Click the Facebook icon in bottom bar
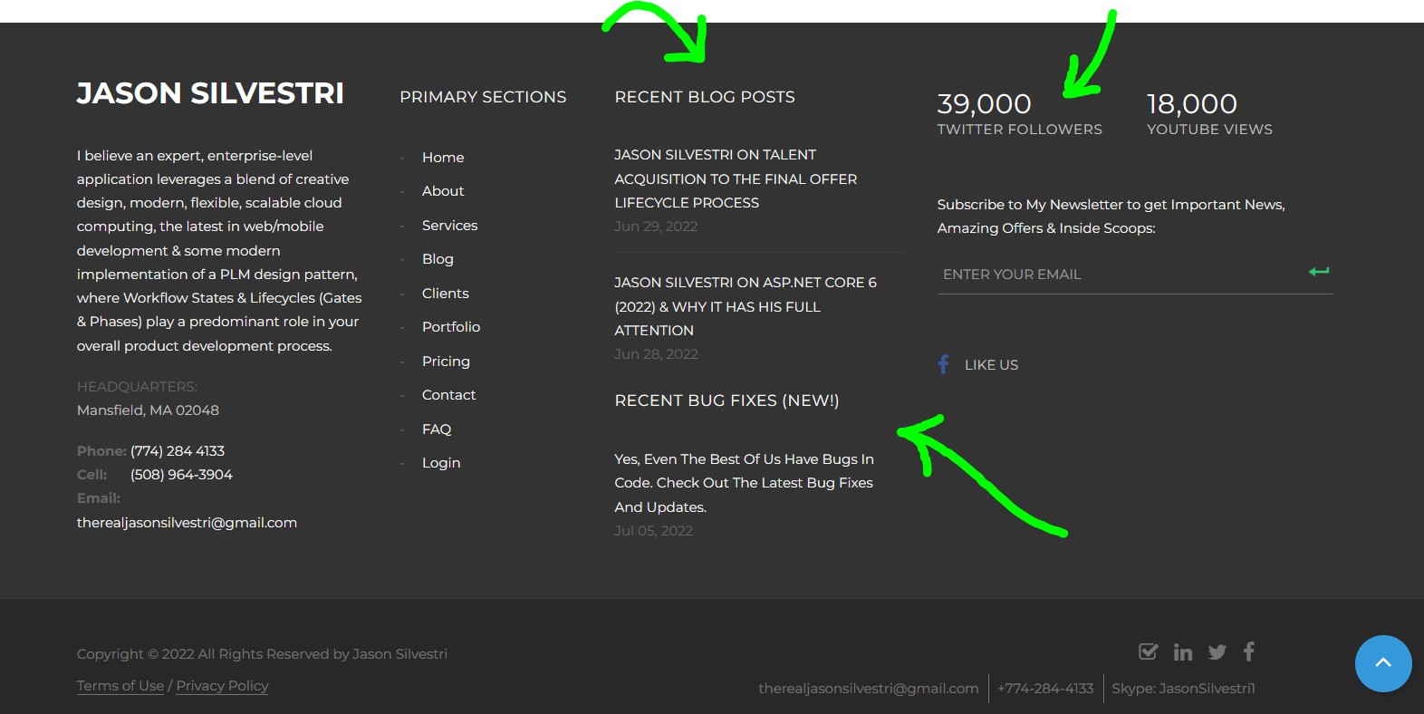1424x714 pixels. (x=1249, y=651)
